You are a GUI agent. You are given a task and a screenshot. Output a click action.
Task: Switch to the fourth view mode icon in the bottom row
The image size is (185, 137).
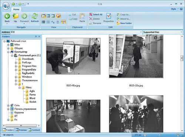[58, 22]
